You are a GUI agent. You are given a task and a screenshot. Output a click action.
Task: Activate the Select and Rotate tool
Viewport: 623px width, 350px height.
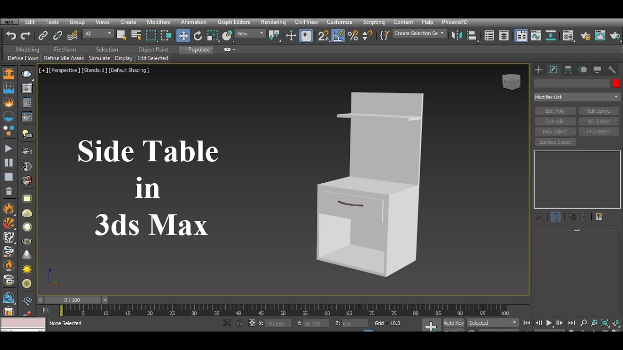(x=198, y=35)
